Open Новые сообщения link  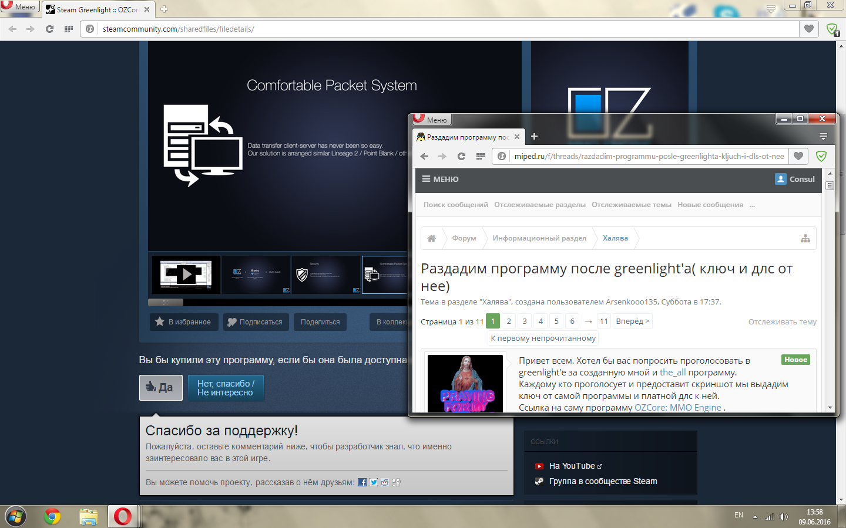tap(710, 205)
